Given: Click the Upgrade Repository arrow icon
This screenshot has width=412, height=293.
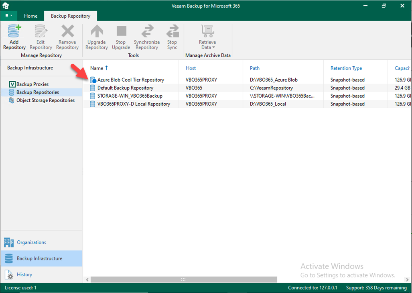Looking at the screenshot, I should click(97, 31).
